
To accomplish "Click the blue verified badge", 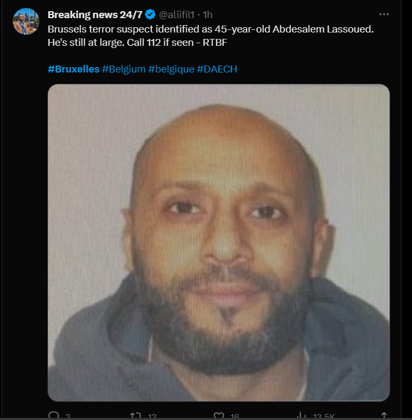I will [x=150, y=14].
